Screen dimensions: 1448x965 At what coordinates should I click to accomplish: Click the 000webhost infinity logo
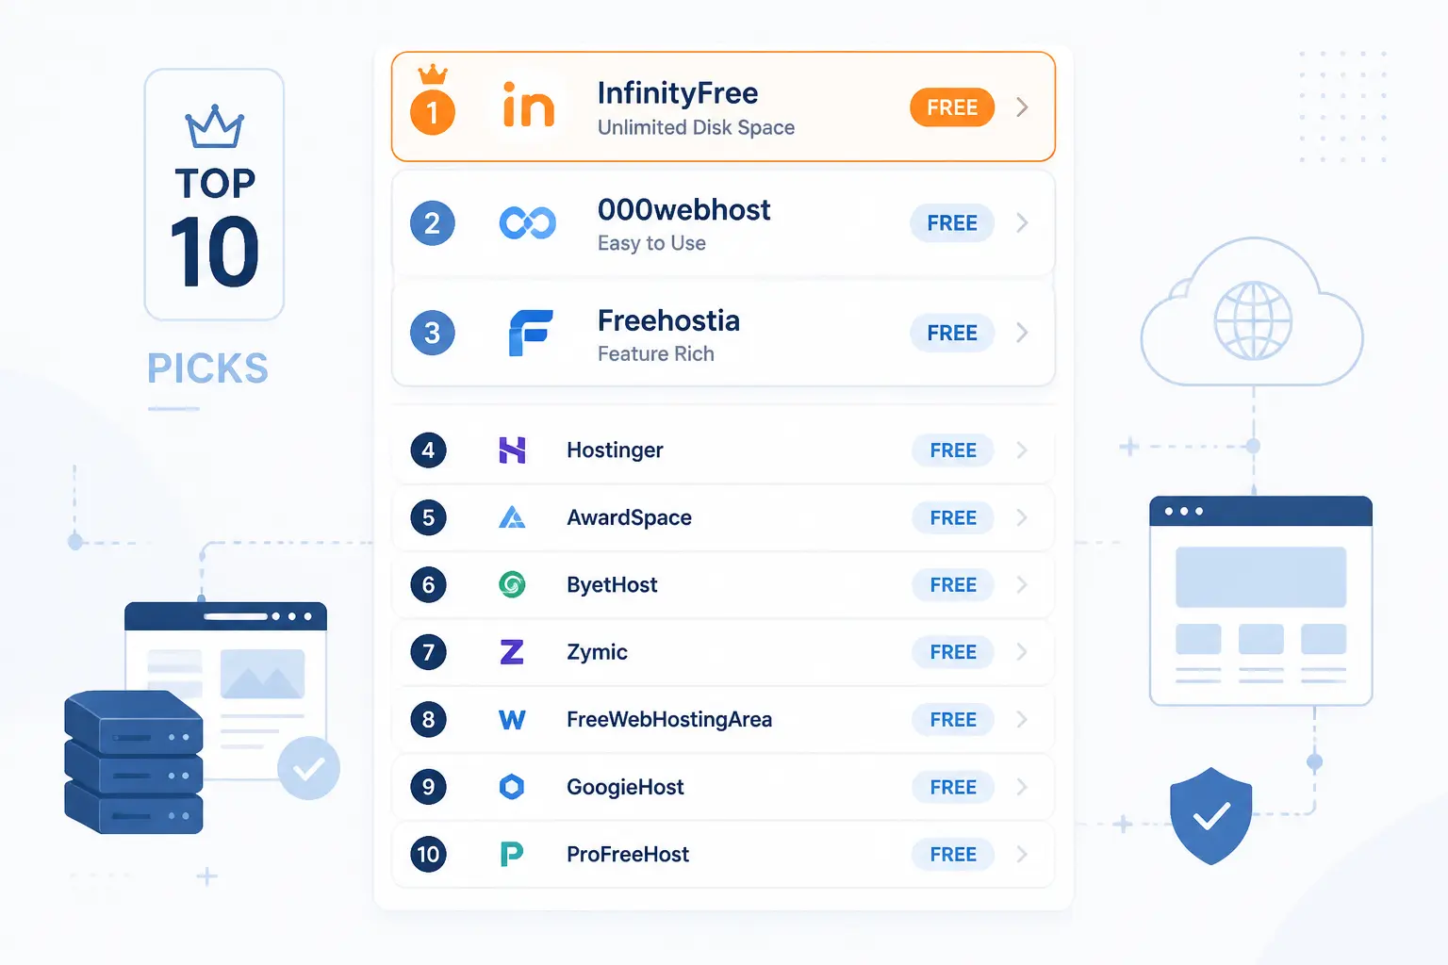[527, 223]
